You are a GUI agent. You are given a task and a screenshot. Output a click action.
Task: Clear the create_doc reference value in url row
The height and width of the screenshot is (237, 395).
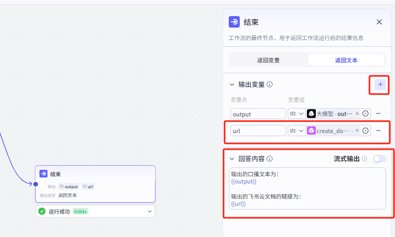[357, 130]
